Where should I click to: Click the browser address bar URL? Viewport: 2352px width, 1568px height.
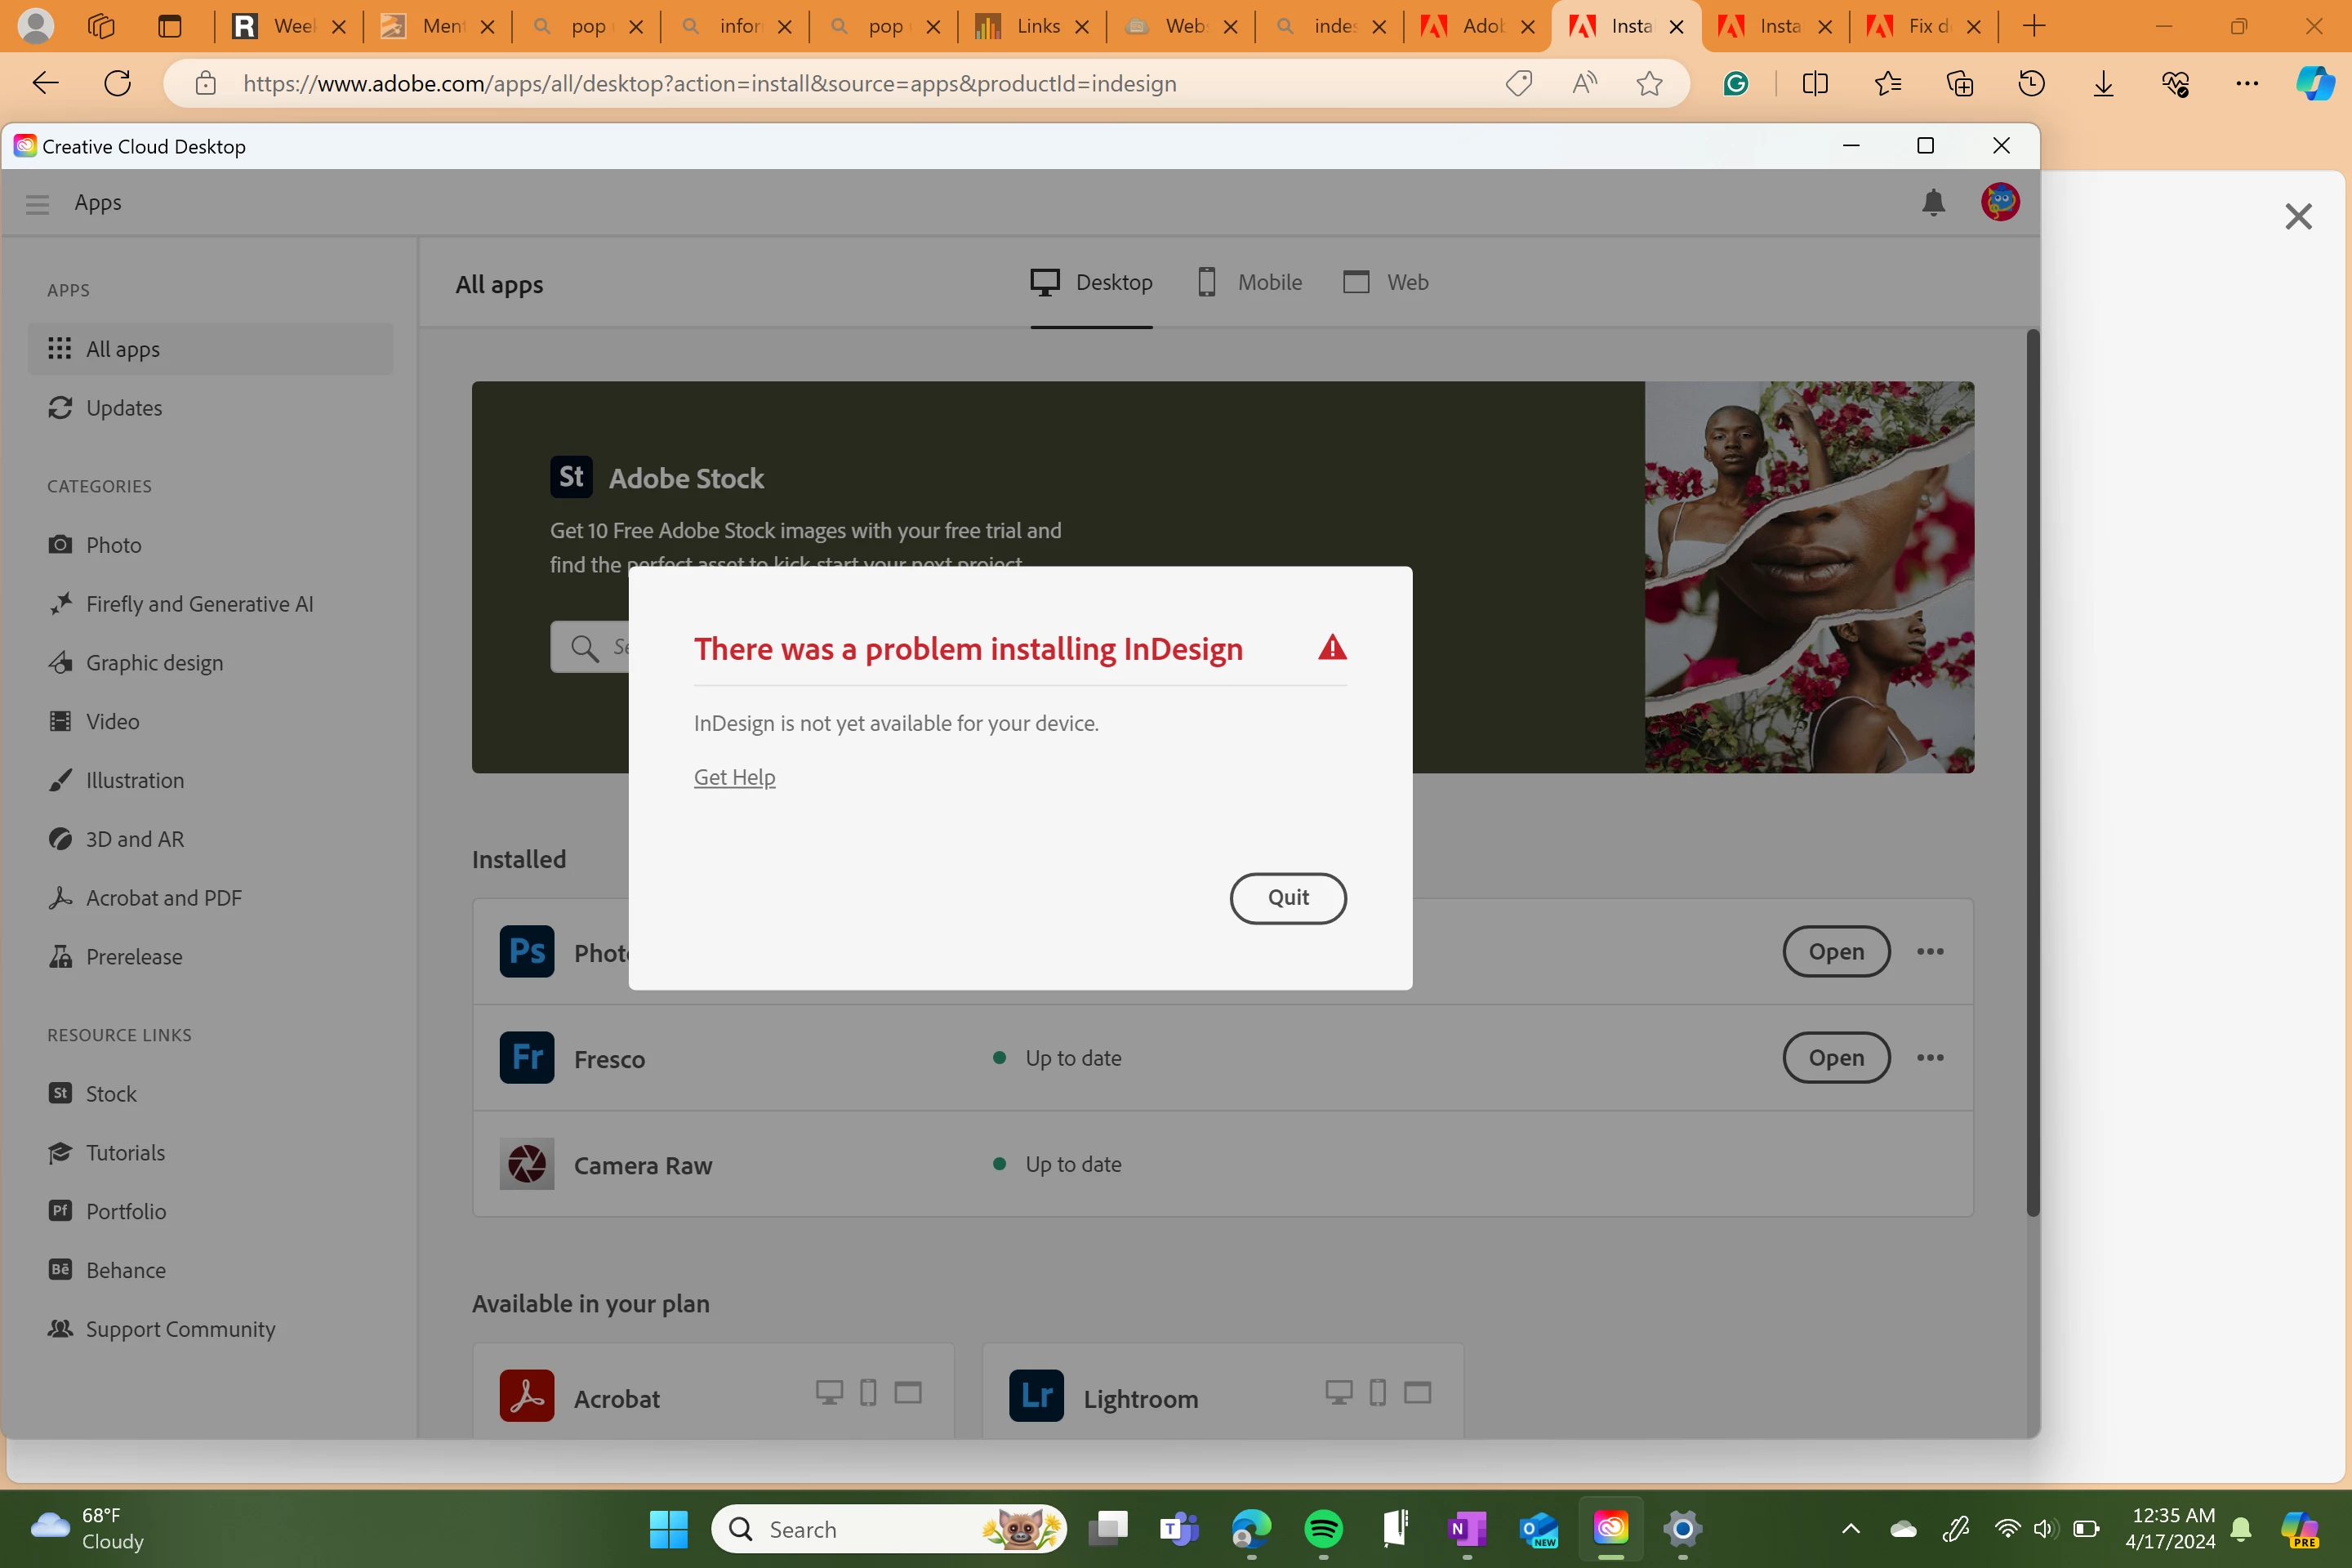pyautogui.click(x=710, y=84)
